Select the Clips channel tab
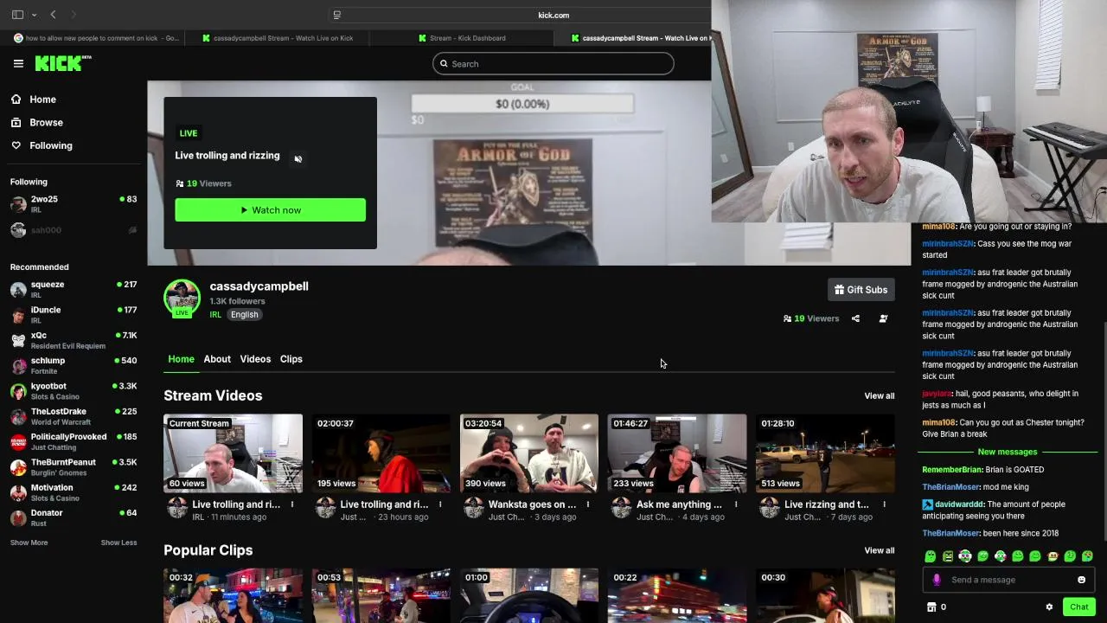This screenshot has height=623, width=1107. tap(291, 359)
